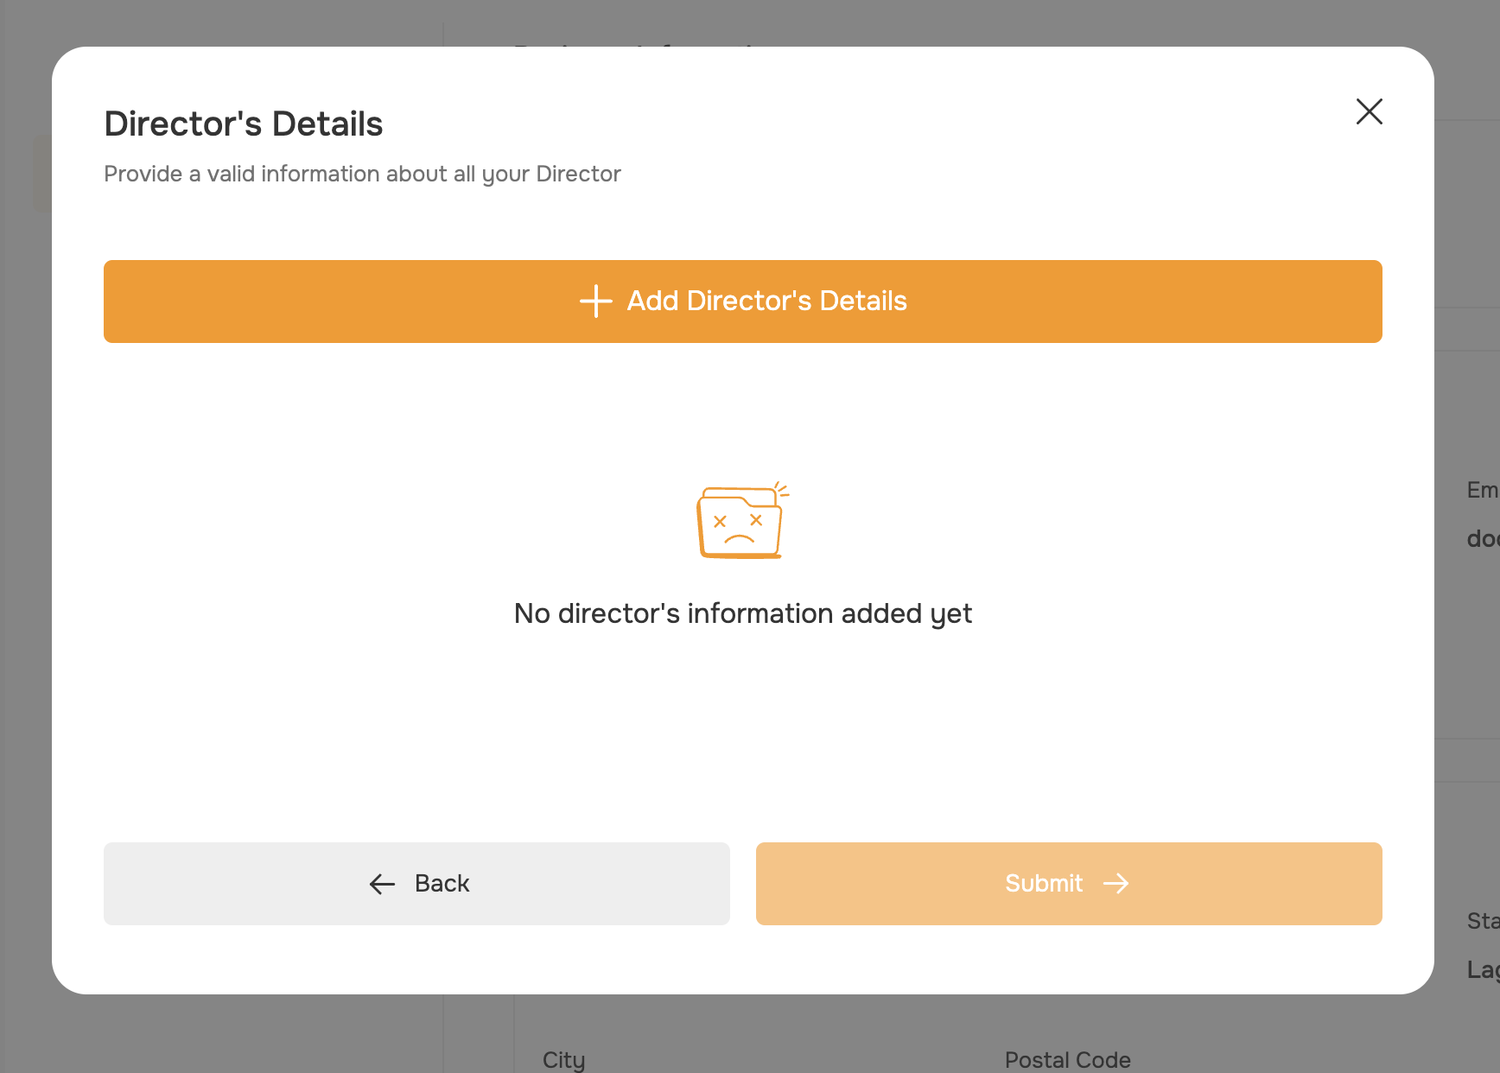Click the City label behind the dialog

[563, 1060]
